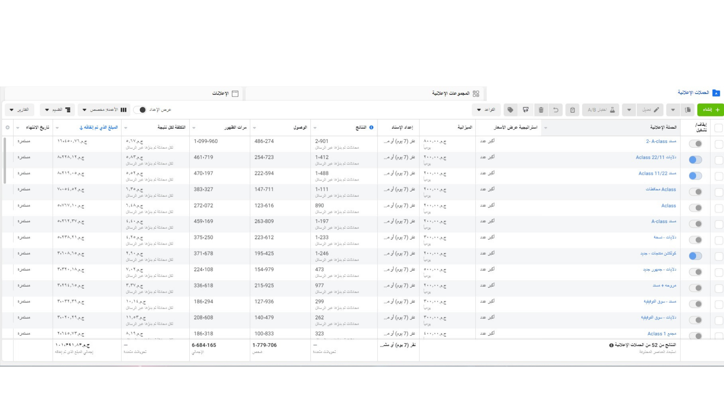This screenshot has height=407, width=724.
Task: Toggle the view setup (عرض الإعداد) switch
Action: point(140,110)
